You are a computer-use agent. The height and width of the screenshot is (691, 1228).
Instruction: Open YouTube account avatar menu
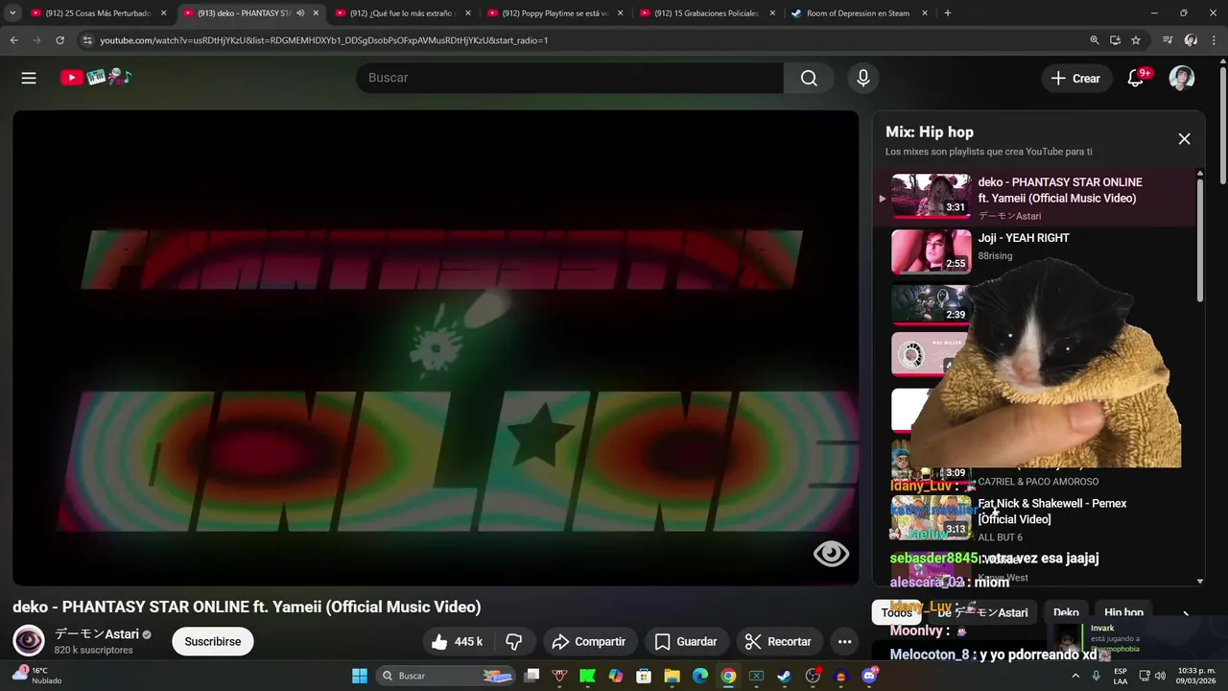coord(1182,79)
